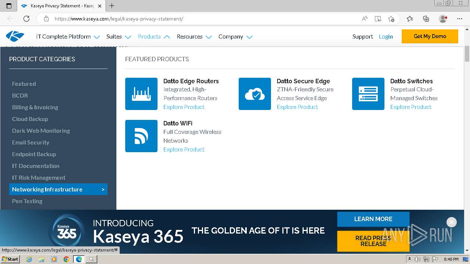The width and height of the screenshot is (470, 264).
Task: Click the Read Press Release button
Action: click(x=373, y=241)
